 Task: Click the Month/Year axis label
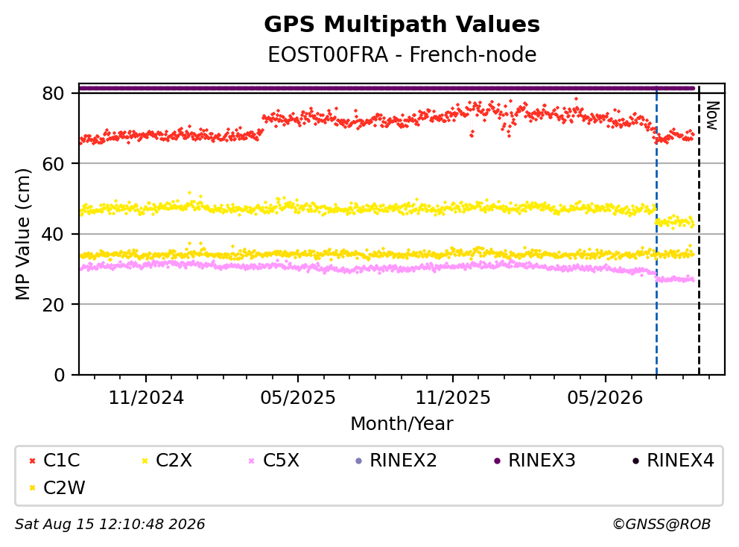pyautogui.click(x=402, y=424)
